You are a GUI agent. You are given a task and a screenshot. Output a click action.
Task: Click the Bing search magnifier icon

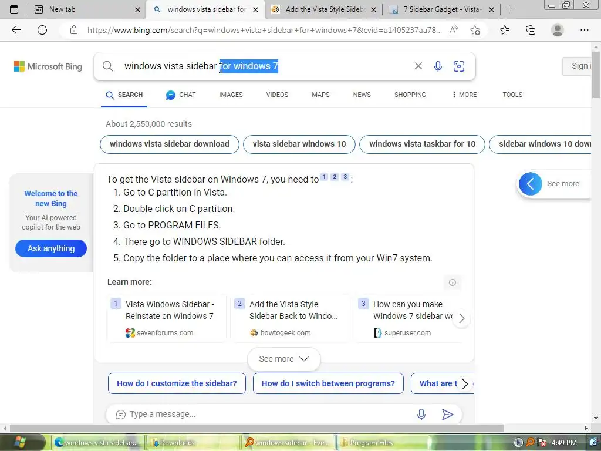(108, 66)
